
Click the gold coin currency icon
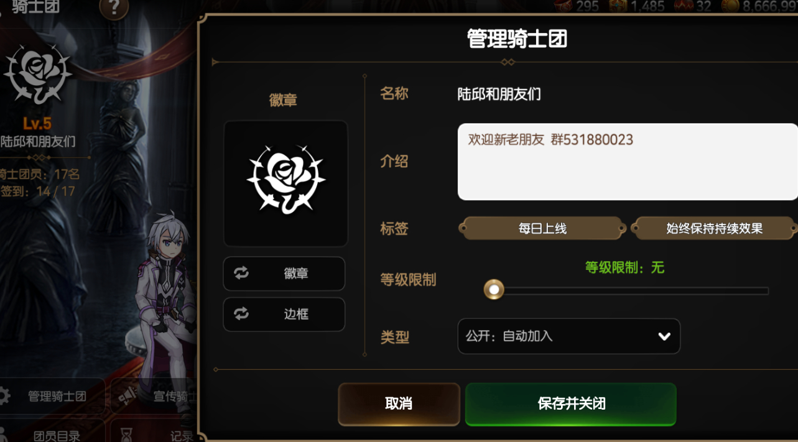tap(731, 6)
